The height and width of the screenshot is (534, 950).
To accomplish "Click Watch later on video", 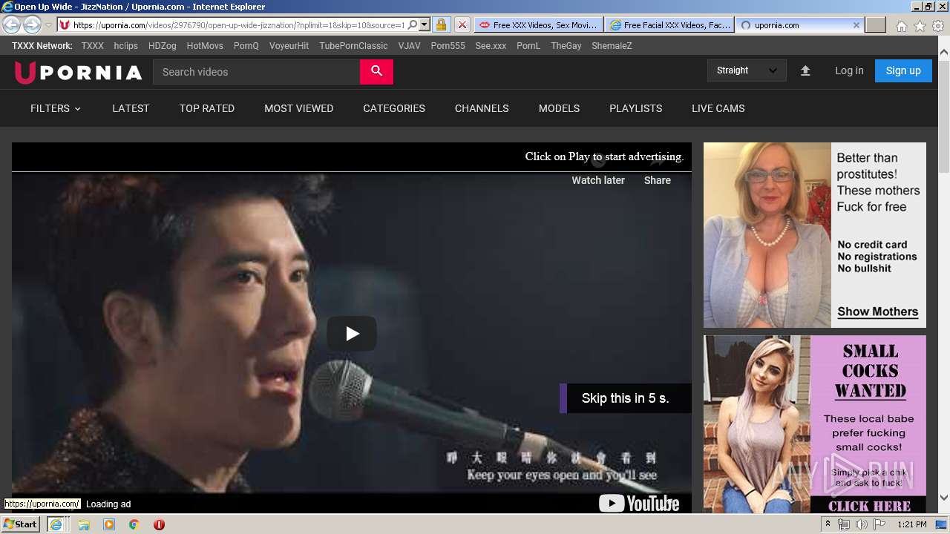I will point(597,180).
